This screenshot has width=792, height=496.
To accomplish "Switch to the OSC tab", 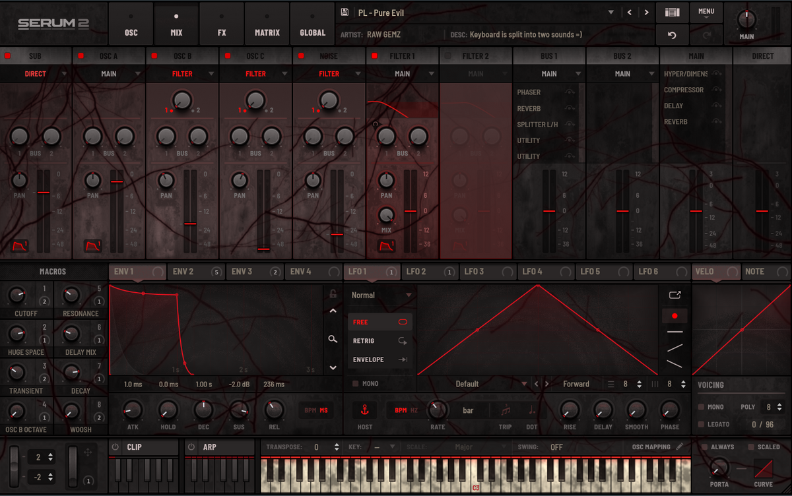I will tap(131, 23).
